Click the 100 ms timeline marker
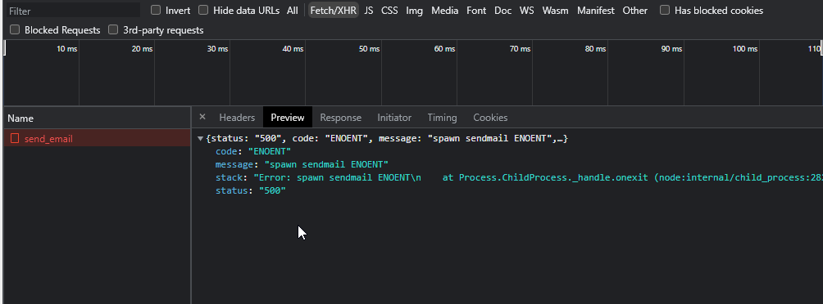The width and height of the screenshot is (823, 304). click(745, 49)
